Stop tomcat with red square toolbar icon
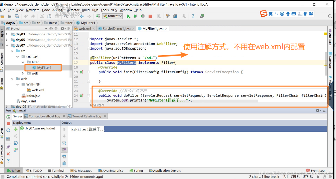The width and height of the screenshot is (336, 179). pyautogui.click(x=150, y=16)
